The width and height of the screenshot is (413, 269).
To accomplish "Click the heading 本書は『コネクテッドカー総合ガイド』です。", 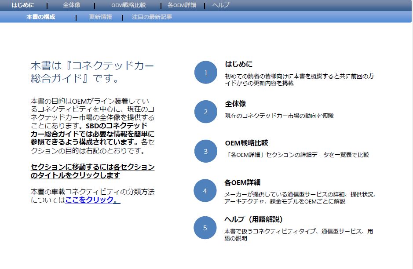I will pos(92,72).
